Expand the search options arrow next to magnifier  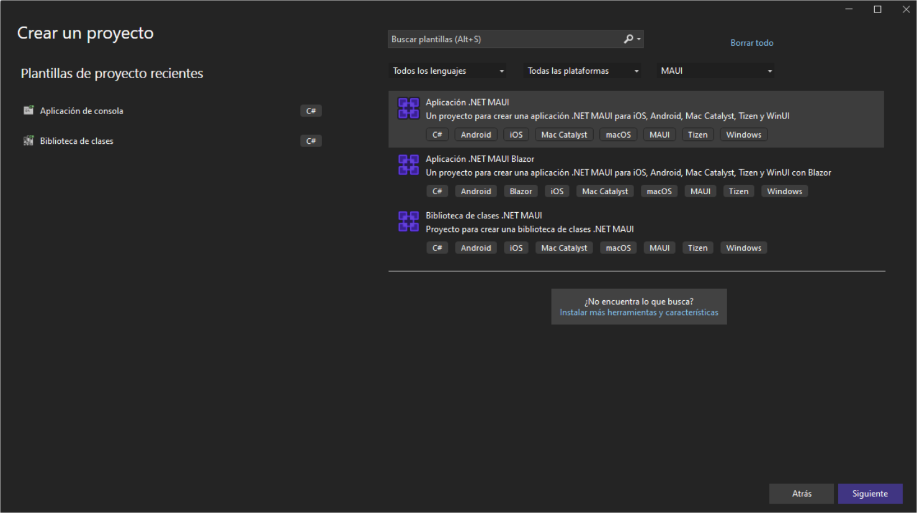coord(639,39)
